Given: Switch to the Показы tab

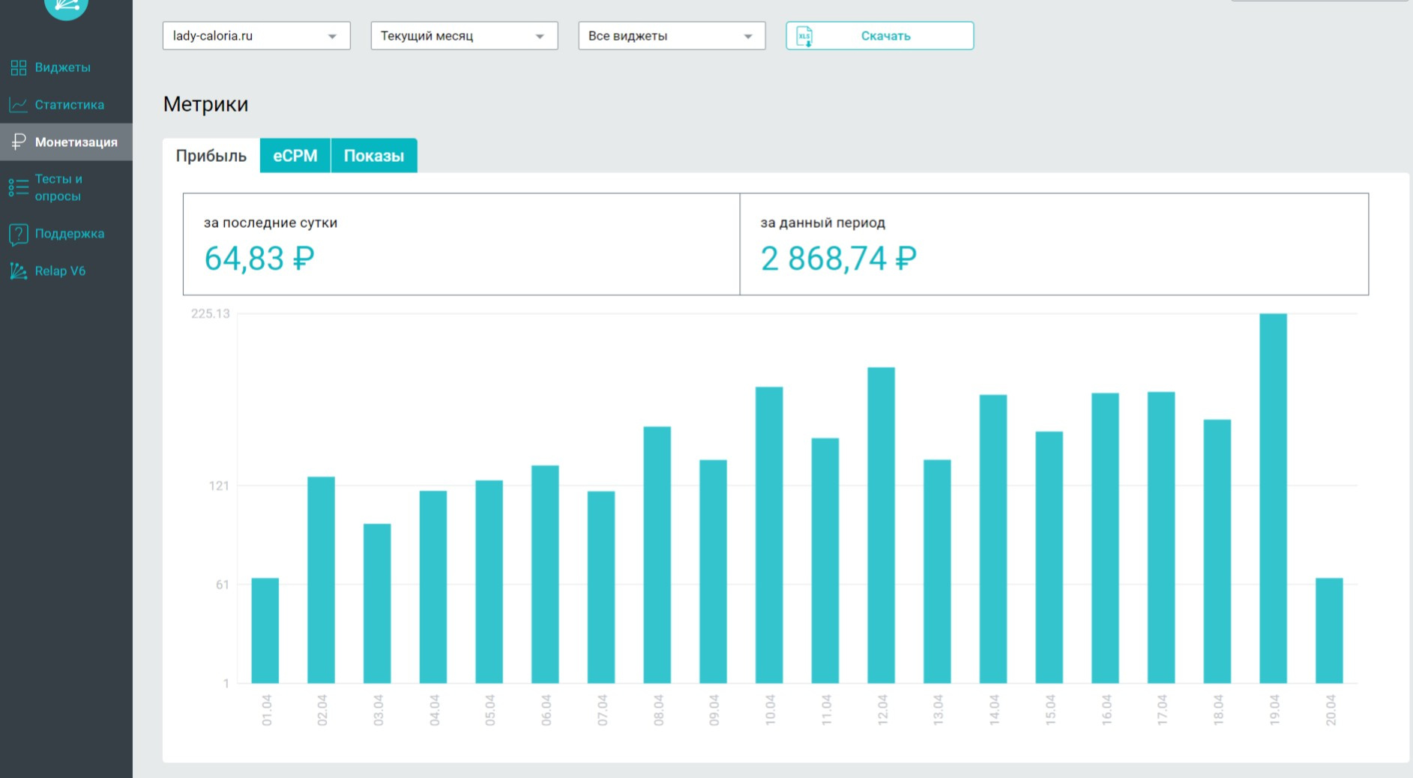Looking at the screenshot, I should click(x=373, y=156).
